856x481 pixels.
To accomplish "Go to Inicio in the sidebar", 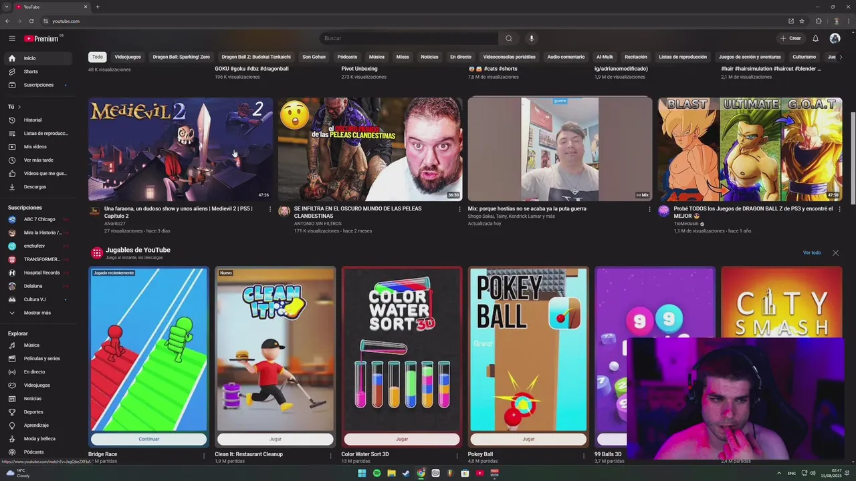I will (x=39, y=58).
